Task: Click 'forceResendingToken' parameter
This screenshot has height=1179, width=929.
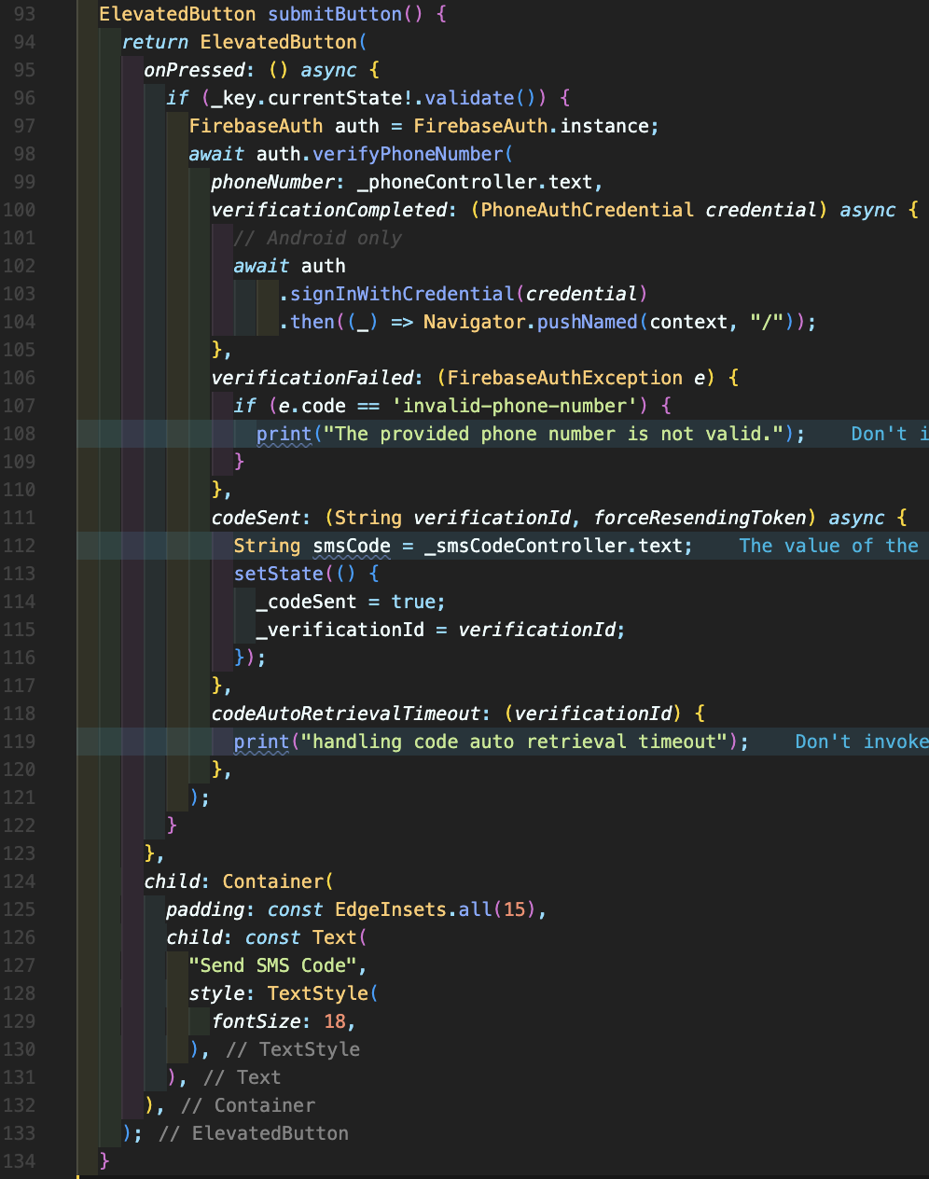Action: click(700, 518)
